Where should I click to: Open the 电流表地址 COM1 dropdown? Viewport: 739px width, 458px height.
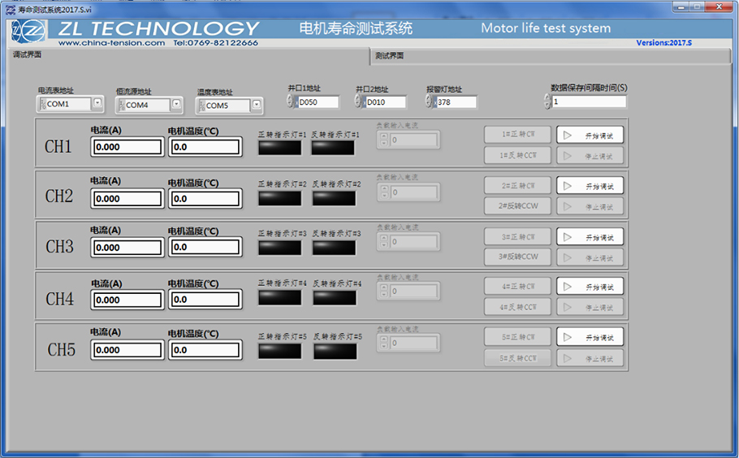click(x=97, y=104)
